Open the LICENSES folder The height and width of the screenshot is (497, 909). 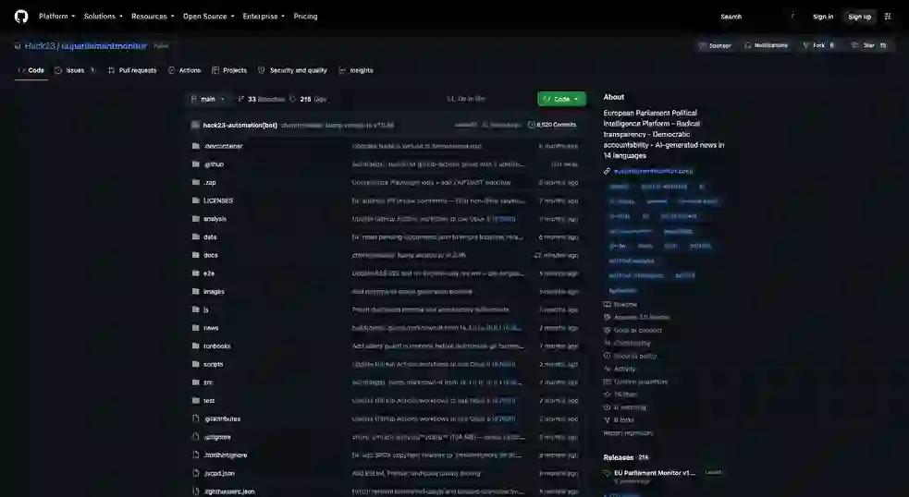coord(218,200)
